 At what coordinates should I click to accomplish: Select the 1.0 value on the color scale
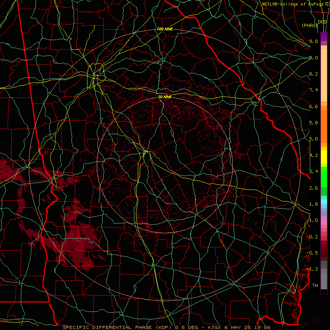point(313,220)
